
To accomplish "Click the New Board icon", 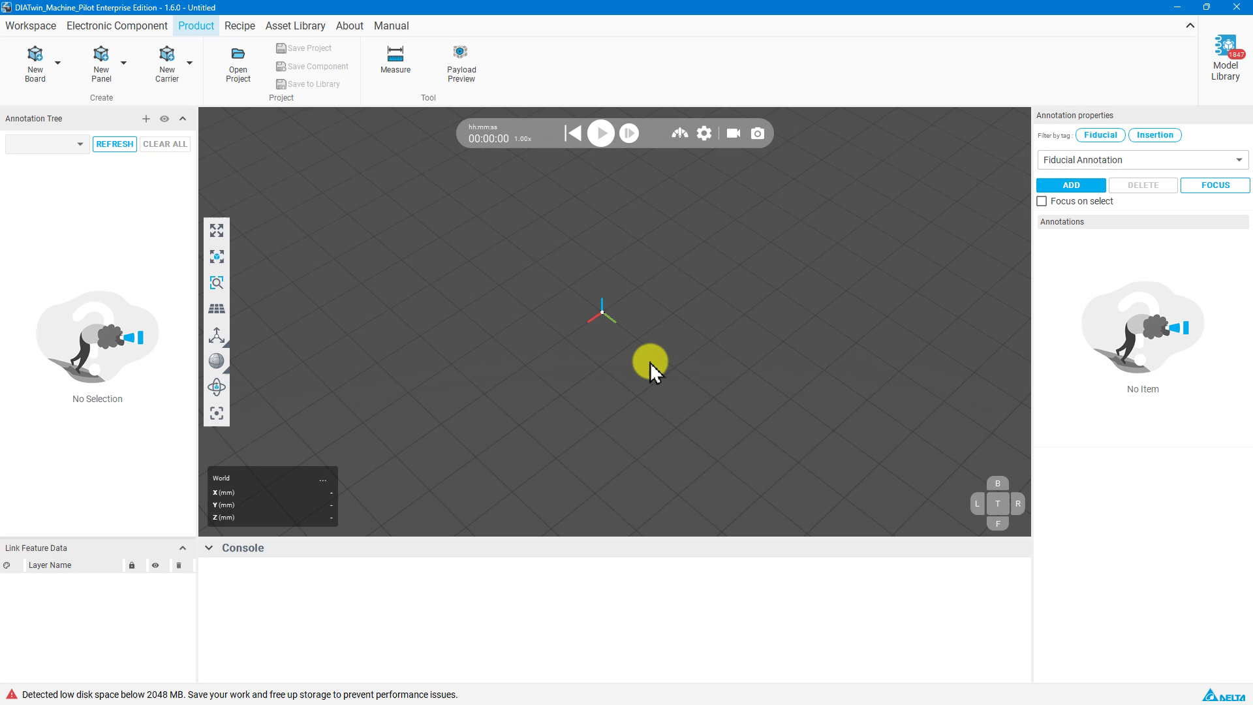I will tap(35, 54).
